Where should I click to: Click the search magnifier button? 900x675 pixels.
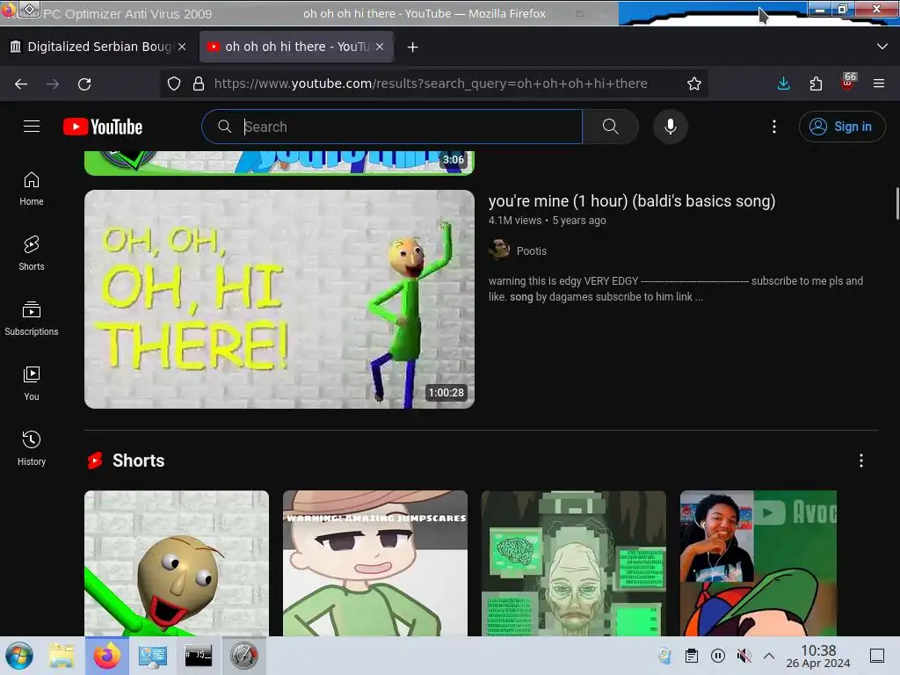coord(610,127)
